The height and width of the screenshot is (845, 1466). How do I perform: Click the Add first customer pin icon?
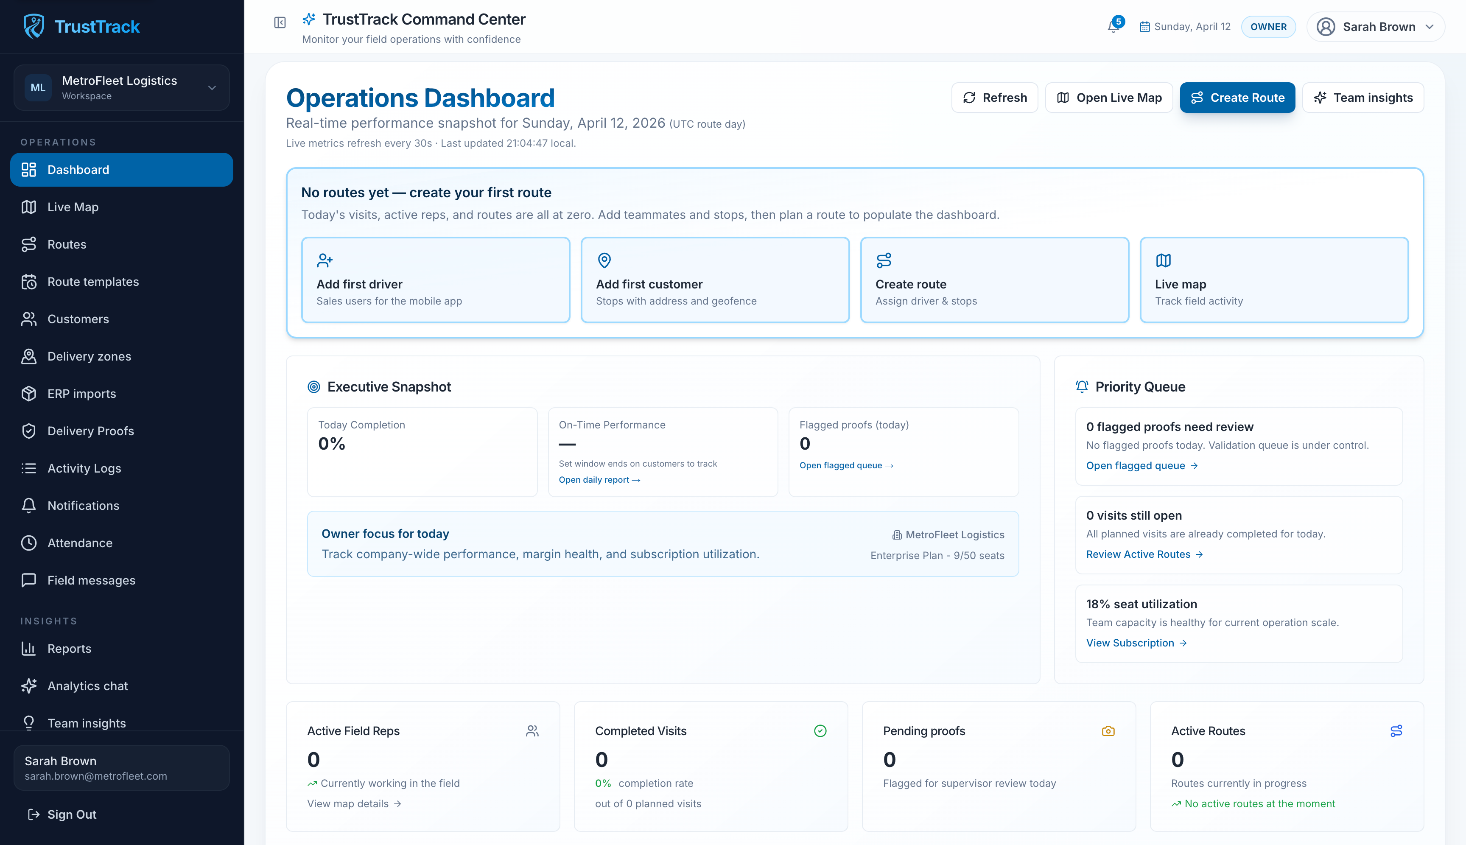coord(604,260)
